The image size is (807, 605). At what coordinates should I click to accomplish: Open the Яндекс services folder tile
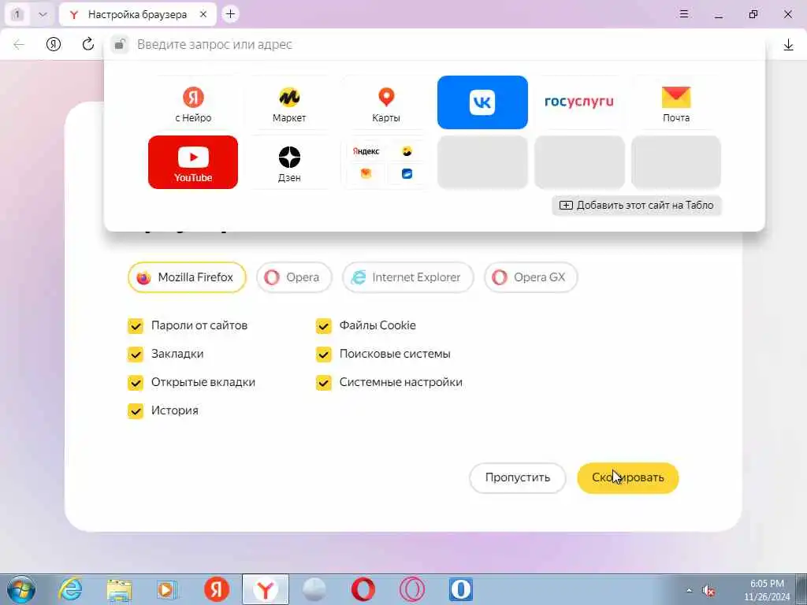tap(386, 162)
